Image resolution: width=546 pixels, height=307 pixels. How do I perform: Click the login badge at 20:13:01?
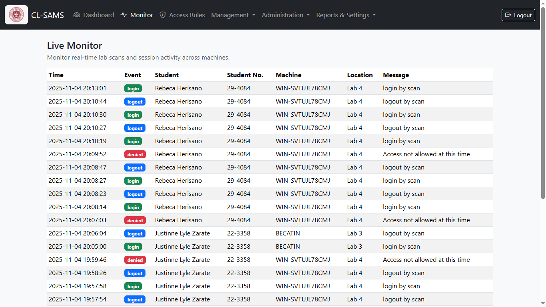(133, 88)
